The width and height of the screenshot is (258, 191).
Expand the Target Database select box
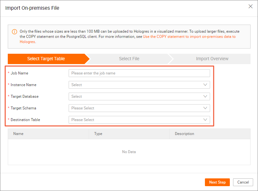coord(136,96)
